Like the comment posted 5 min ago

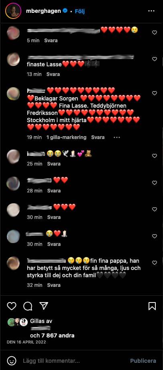click(155, 33)
